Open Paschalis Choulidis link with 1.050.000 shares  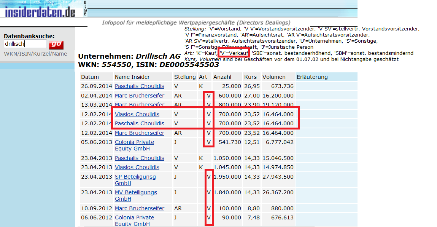point(139,158)
